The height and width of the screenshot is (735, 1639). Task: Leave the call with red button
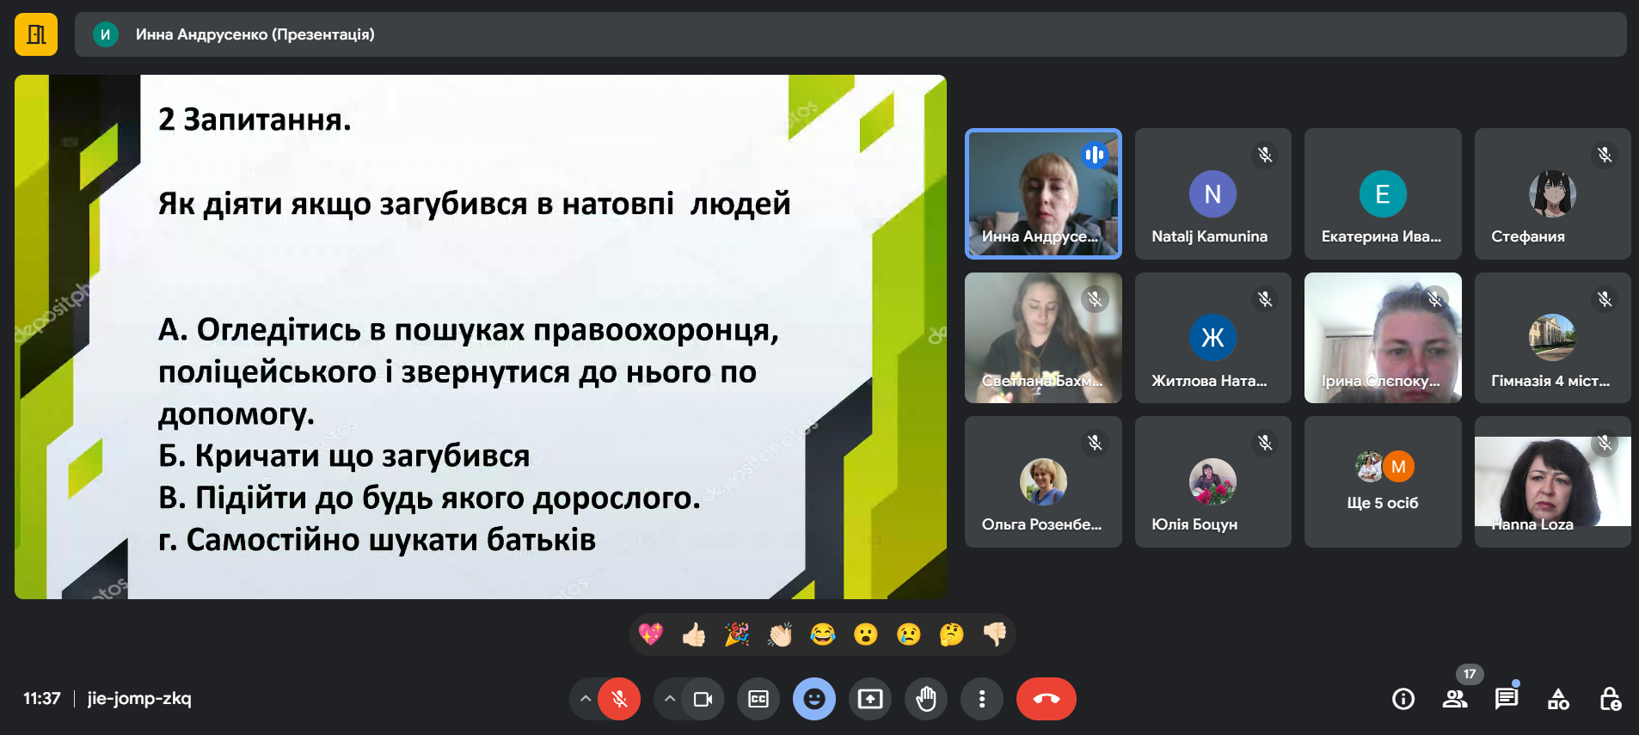coord(1046,699)
